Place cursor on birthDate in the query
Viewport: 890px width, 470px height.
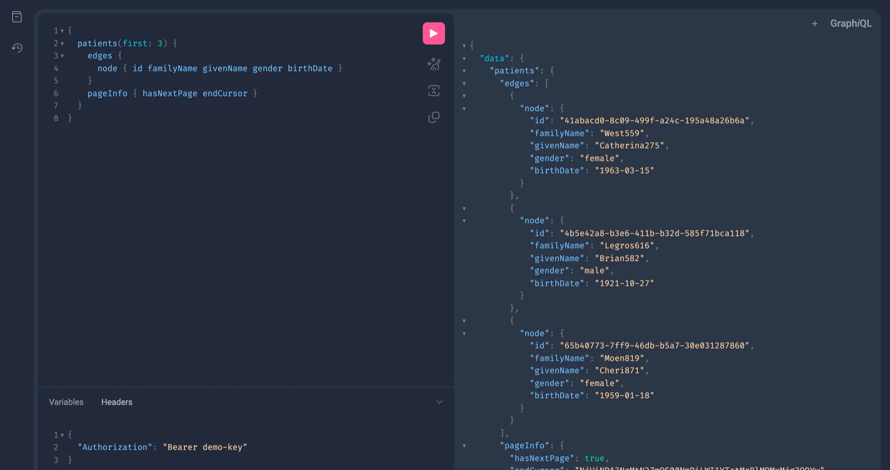tap(310, 69)
